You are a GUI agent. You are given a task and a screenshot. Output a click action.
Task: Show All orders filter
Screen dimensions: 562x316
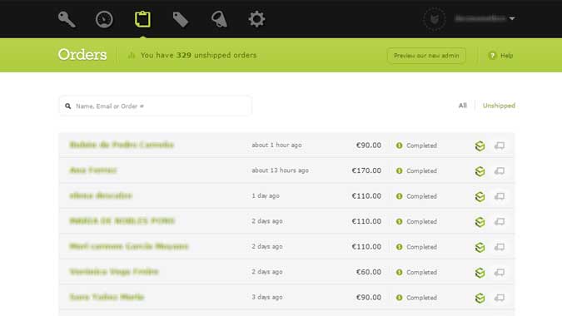[x=463, y=106]
